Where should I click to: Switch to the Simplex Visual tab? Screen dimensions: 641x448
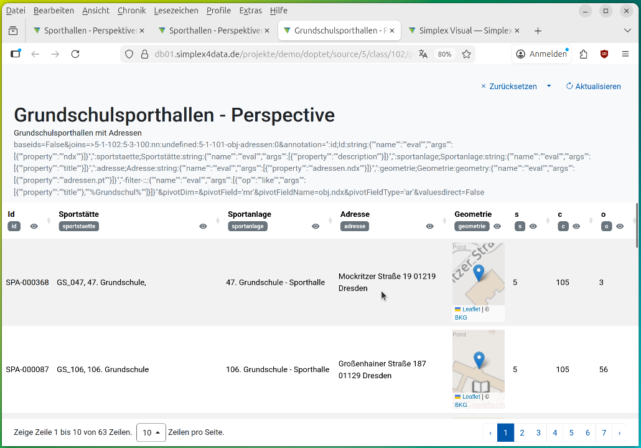pyautogui.click(x=465, y=31)
